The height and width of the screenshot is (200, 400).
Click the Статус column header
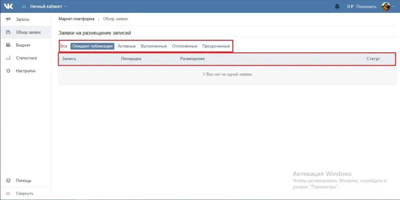tap(373, 59)
